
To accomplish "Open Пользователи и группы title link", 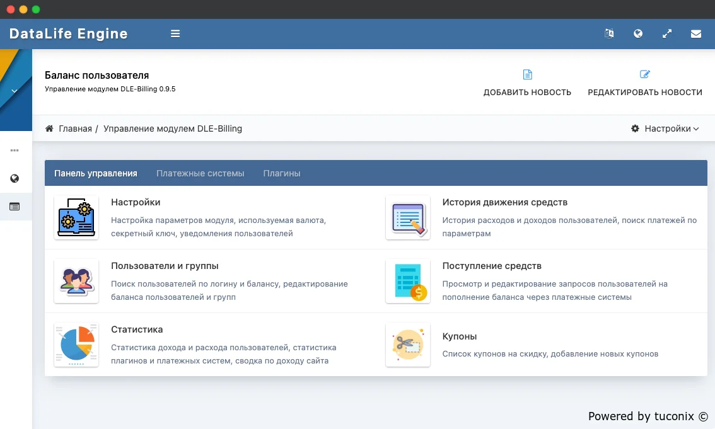I will pos(165,266).
